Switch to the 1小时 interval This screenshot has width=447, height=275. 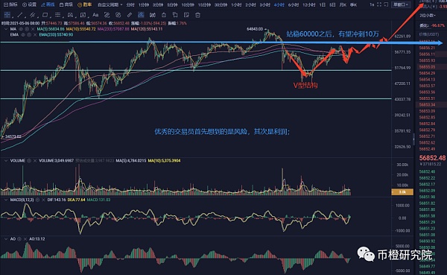tap(236, 5)
